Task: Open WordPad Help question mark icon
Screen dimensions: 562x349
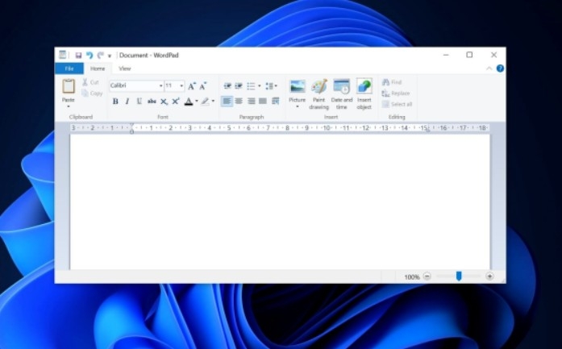Action: point(500,69)
